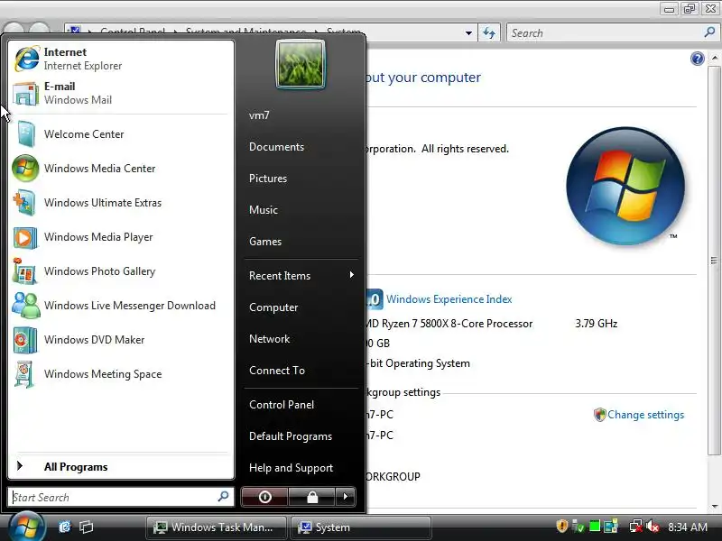Click the user account picture thumbnail
Viewport: 722px width, 541px height.
(301, 64)
